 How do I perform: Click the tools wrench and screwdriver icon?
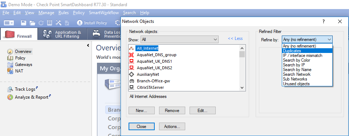(58, 22)
